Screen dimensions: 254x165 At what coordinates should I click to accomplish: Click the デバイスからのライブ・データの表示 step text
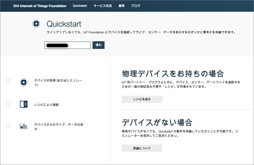pyautogui.click(x=59, y=127)
